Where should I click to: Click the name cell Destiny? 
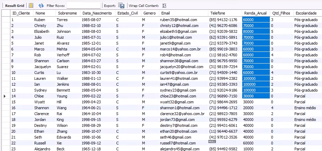coord(40,125)
